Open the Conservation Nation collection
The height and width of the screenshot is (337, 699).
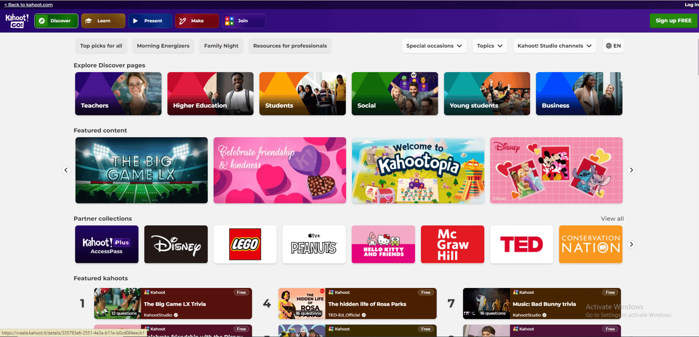tap(591, 244)
